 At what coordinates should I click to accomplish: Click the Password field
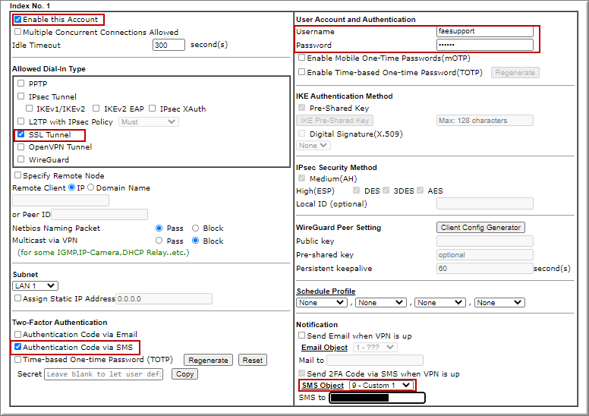tap(485, 45)
